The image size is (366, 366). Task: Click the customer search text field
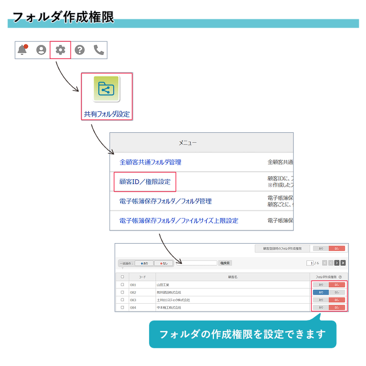196,263
